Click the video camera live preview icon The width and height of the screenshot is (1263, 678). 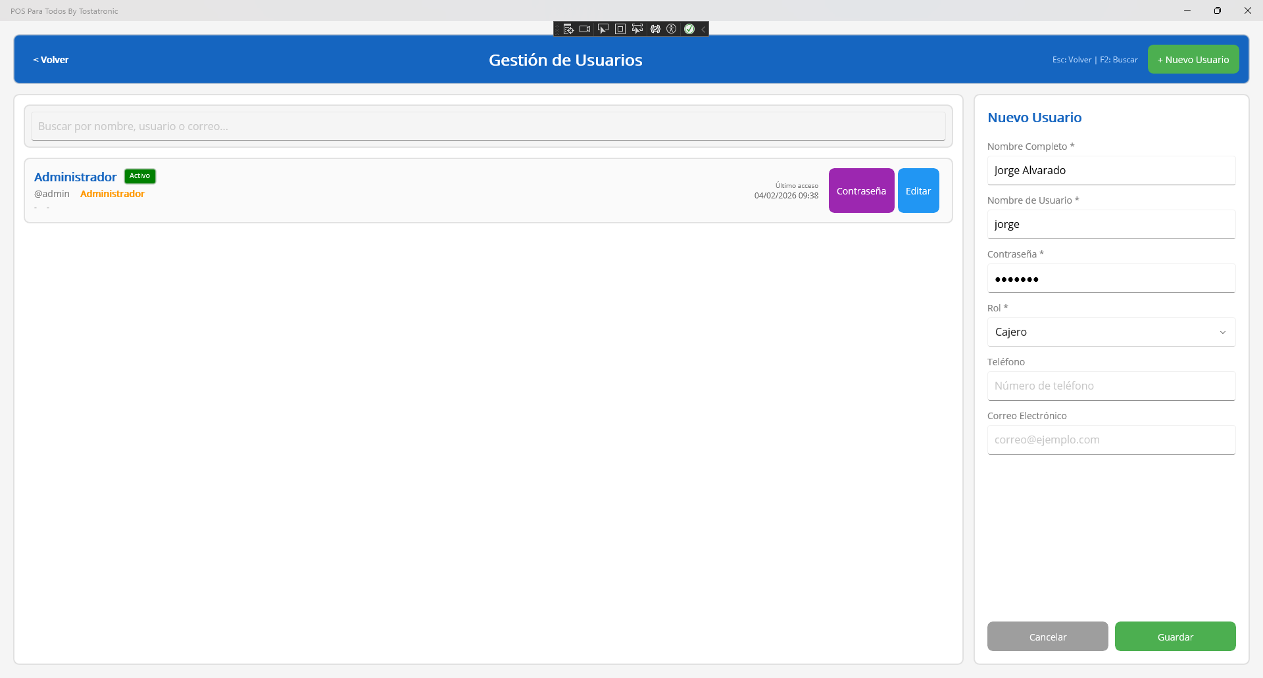tap(585, 29)
